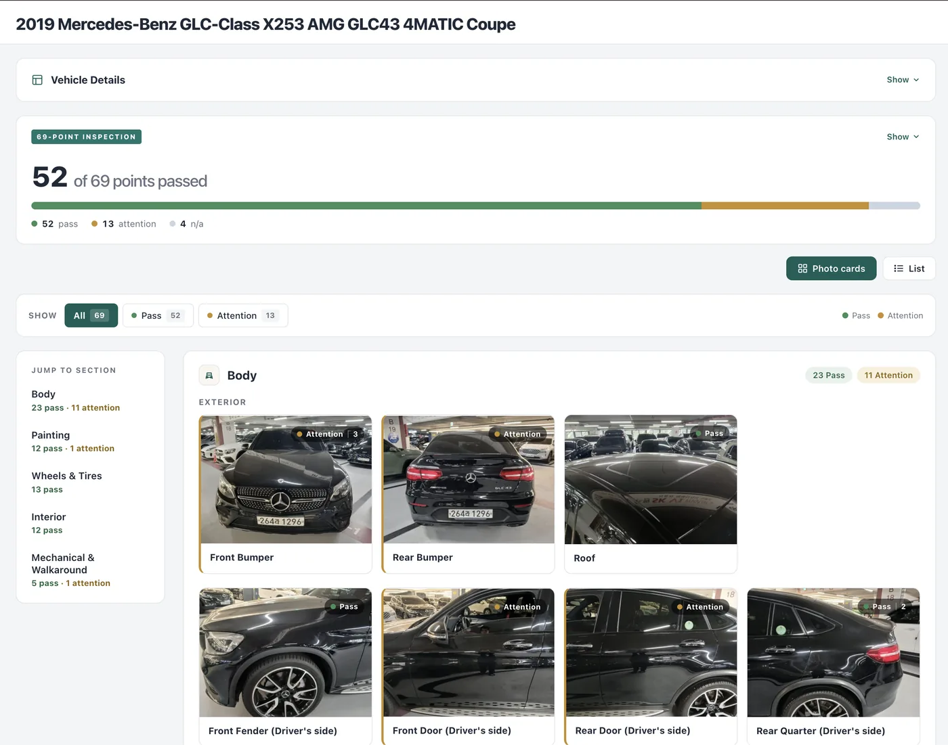Open the Roof photo card
This screenshot has width=948, height=745.
[651, 494]
